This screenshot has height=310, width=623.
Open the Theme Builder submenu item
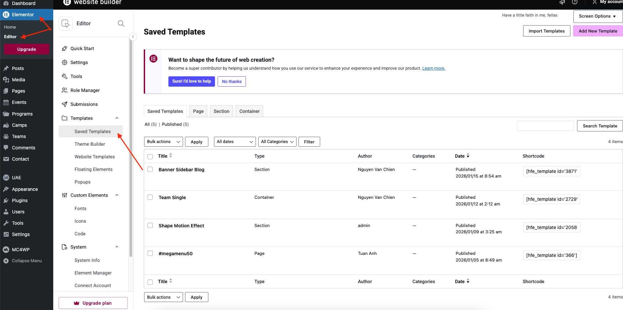point(90,144)
